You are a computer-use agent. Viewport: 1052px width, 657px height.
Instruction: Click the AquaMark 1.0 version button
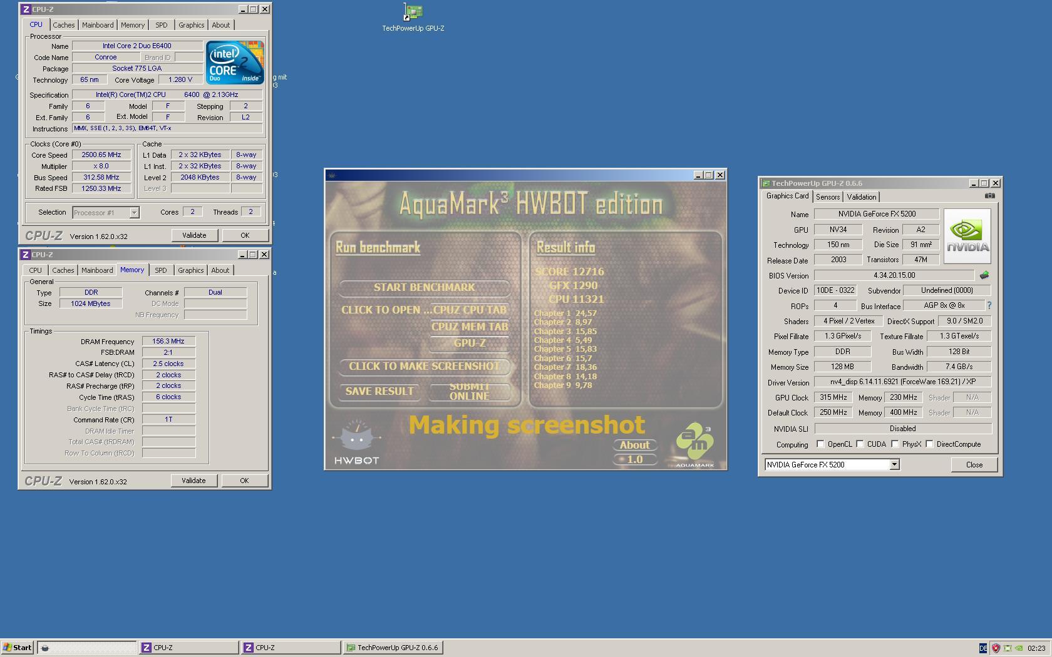pyautogui.click(x=634, y=459)
